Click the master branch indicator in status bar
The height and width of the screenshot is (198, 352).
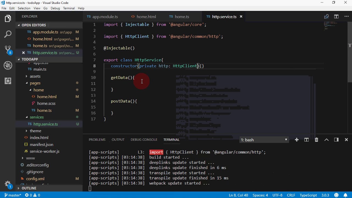pyautogui.click(x=13, y=195)
